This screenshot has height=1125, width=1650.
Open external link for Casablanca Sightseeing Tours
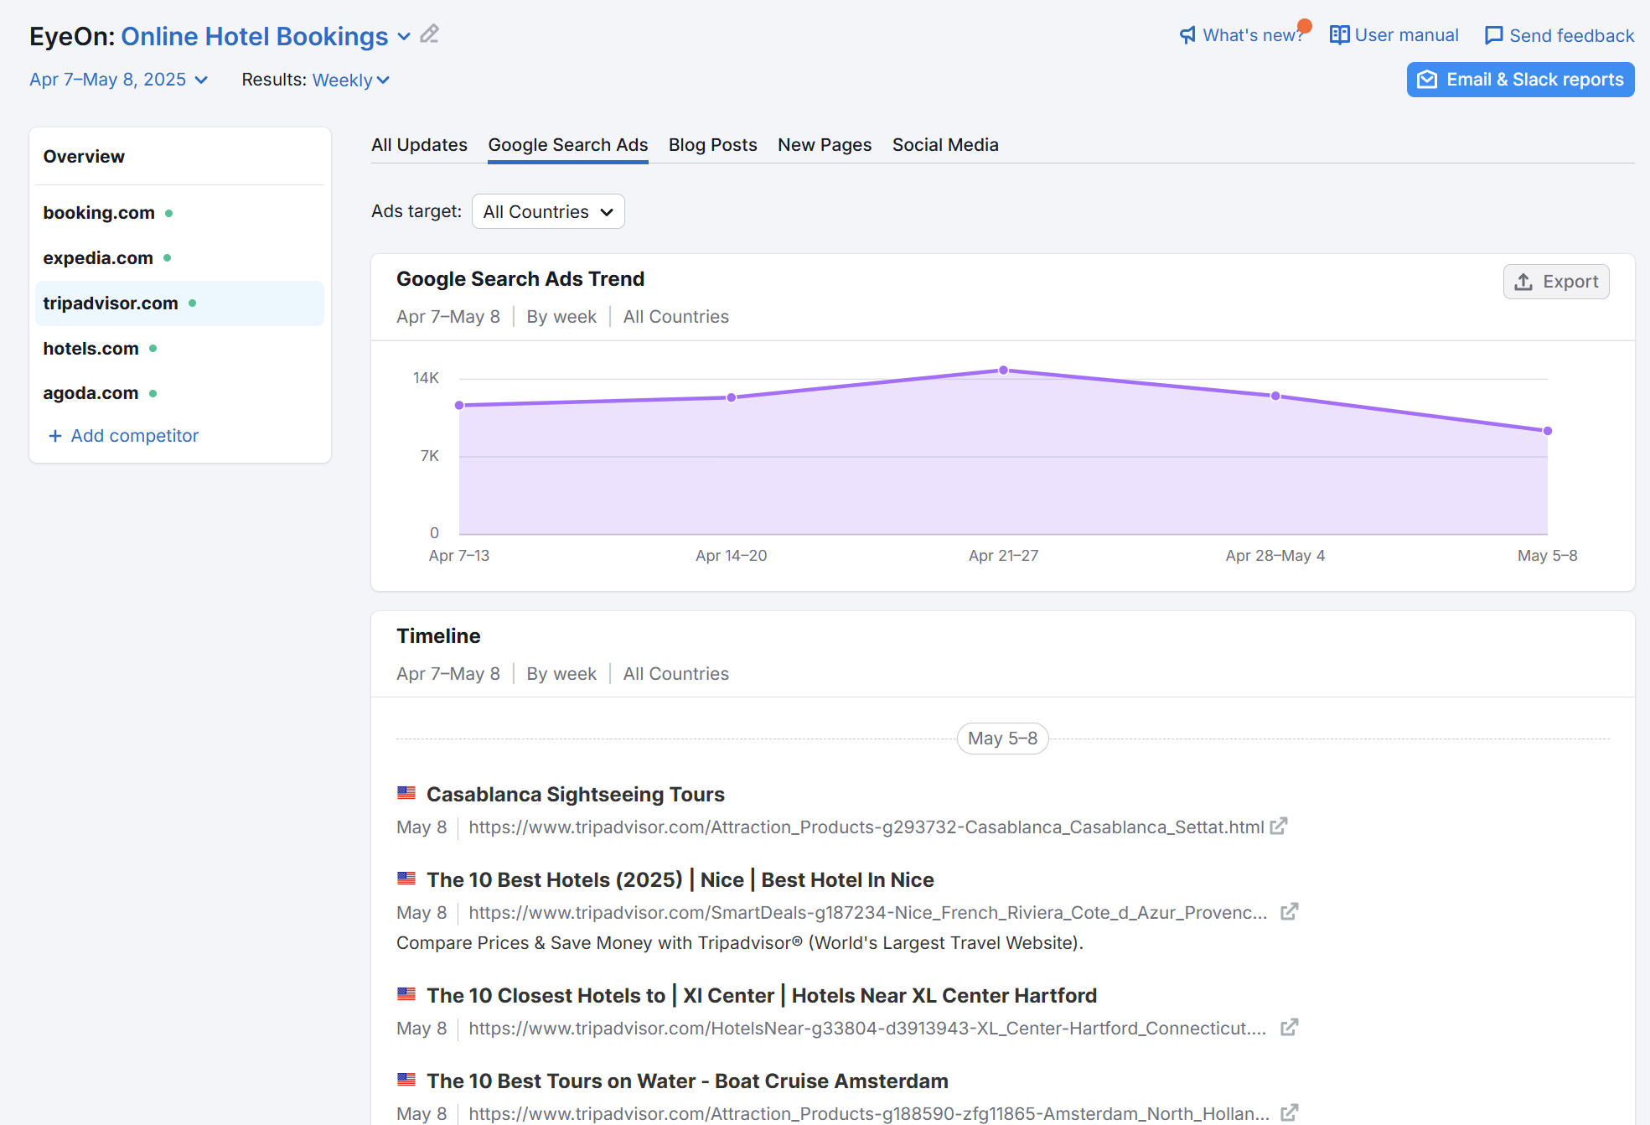point(1278,827)
